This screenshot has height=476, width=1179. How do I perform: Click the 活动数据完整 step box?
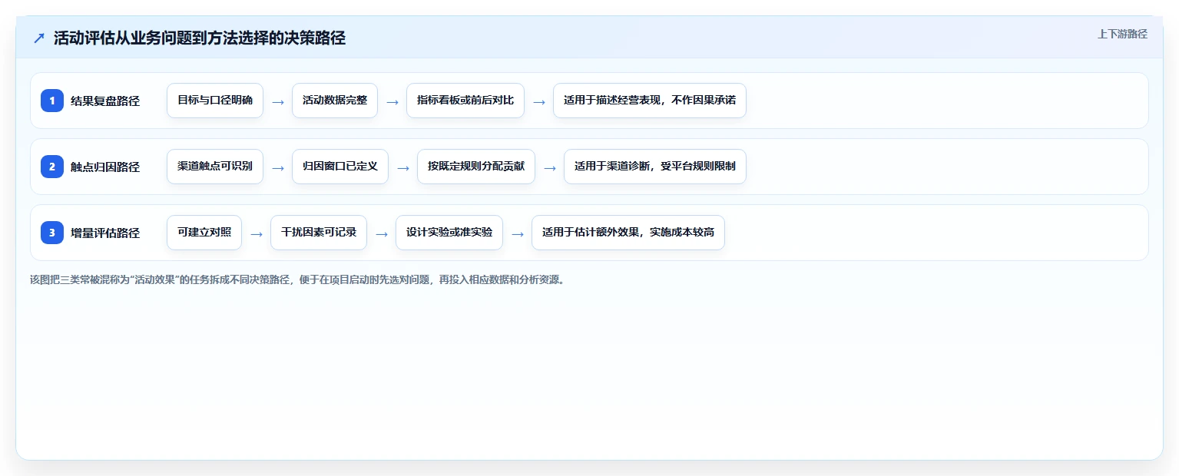(x=335, y=101)
